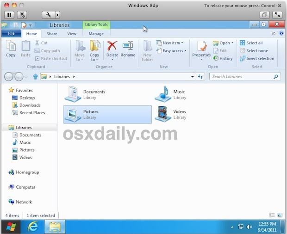Click Select all in the ribbon

(x=251, y=43)
